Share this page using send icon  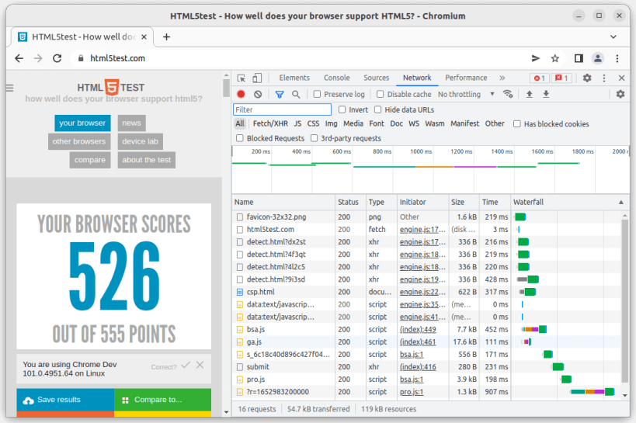click(x=536, y=58)
